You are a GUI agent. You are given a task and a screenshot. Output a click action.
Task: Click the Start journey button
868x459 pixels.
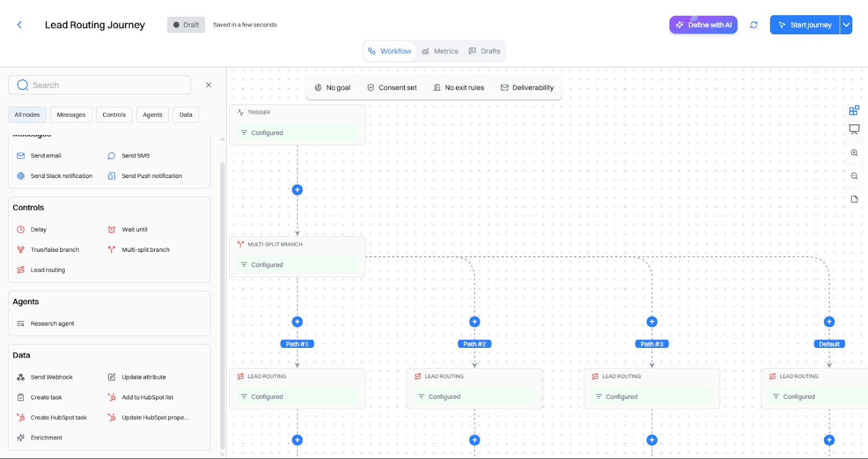(805, 25)
